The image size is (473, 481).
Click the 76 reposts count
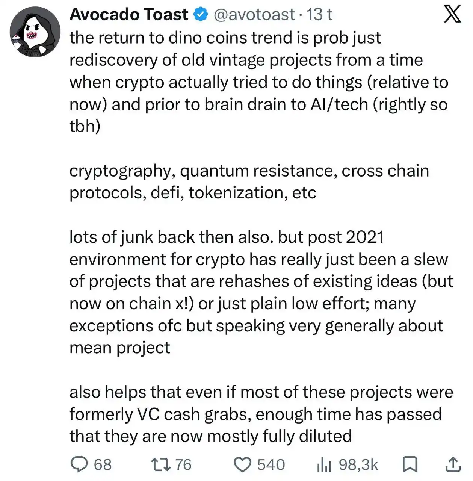(183, 465)
